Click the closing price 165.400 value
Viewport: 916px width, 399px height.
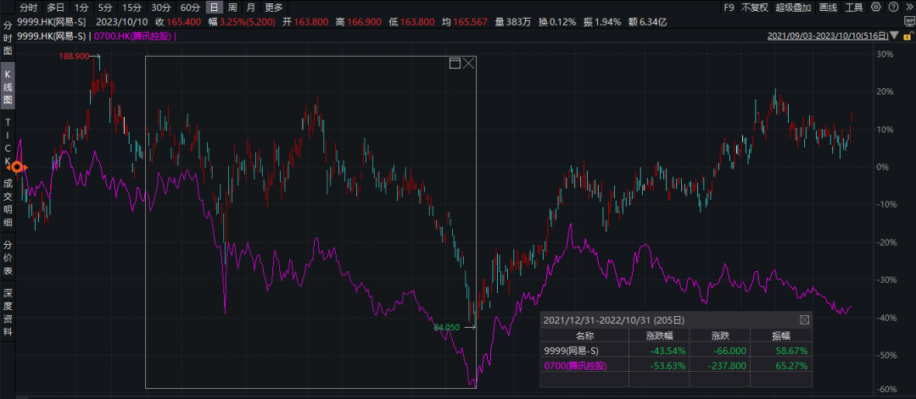click(x=183, y=22)
